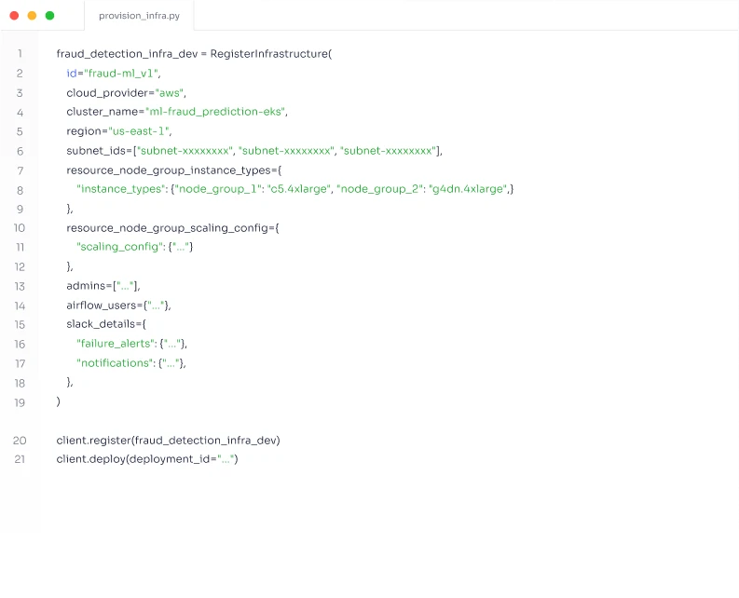Select the provision_infra.py tab
This screenshot has width=739, height=598.
tap(139, 16)
